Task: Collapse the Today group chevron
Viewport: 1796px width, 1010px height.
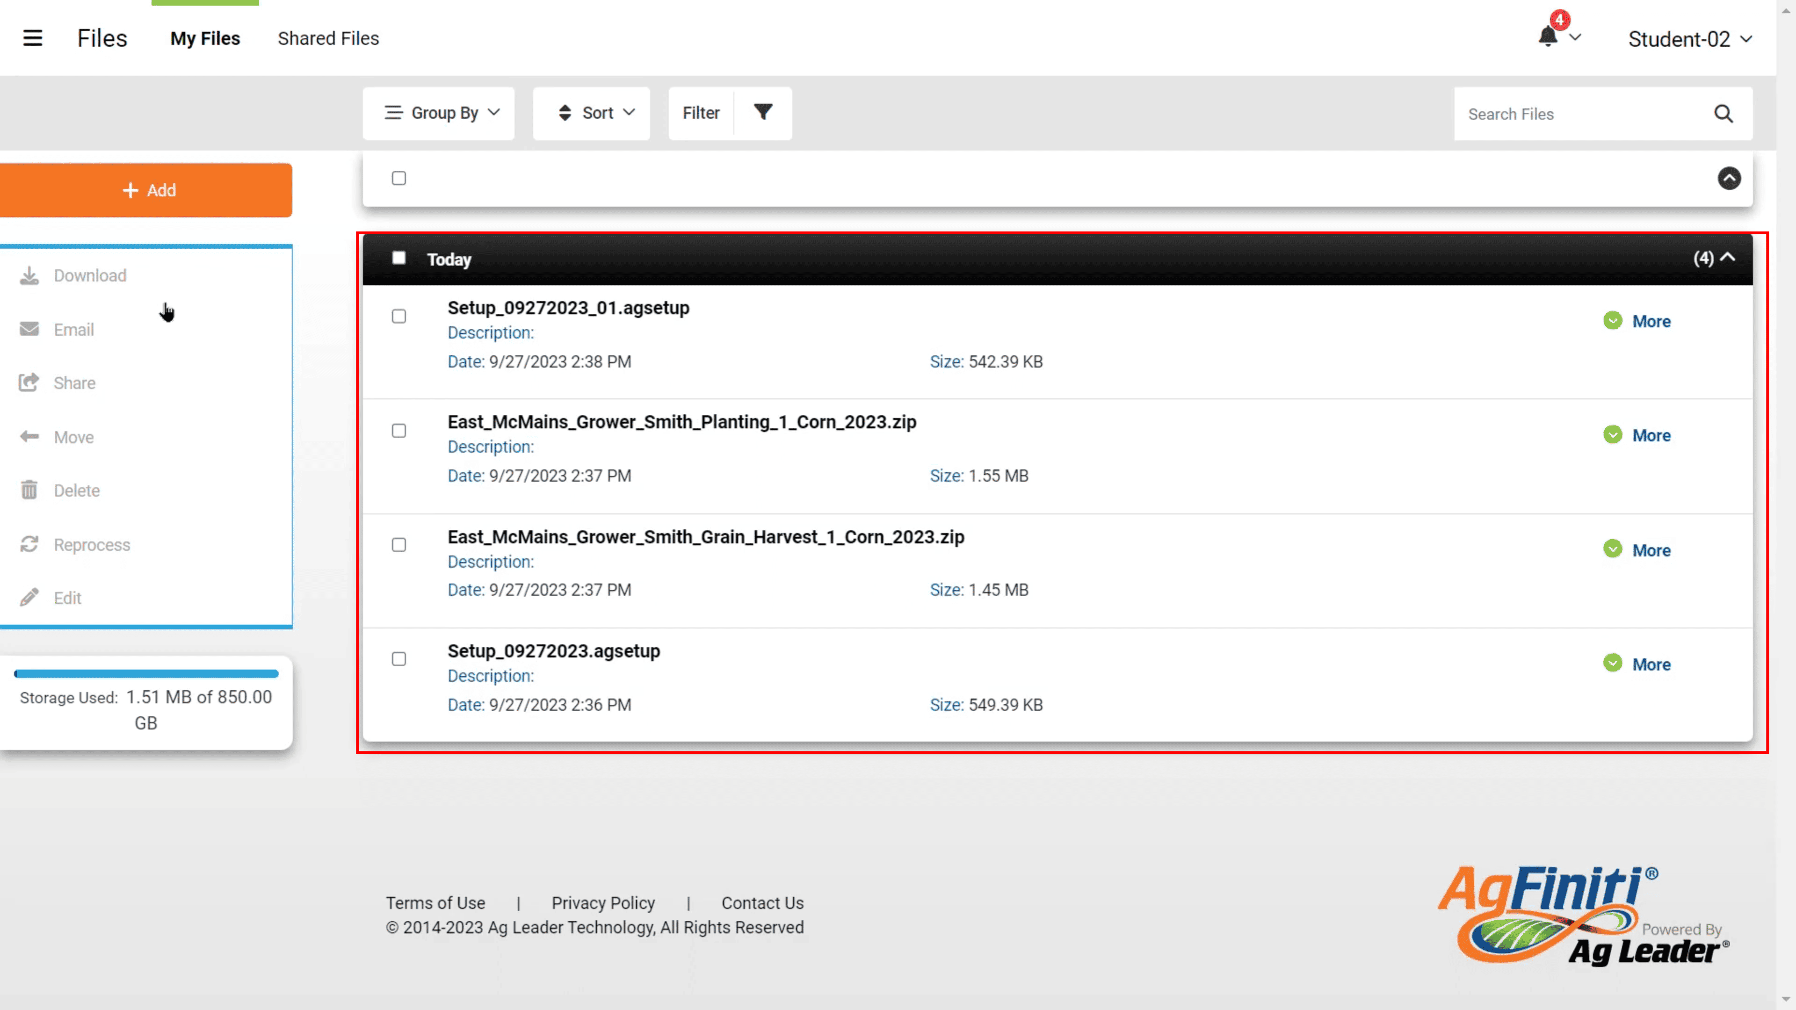Action: 1727,258
